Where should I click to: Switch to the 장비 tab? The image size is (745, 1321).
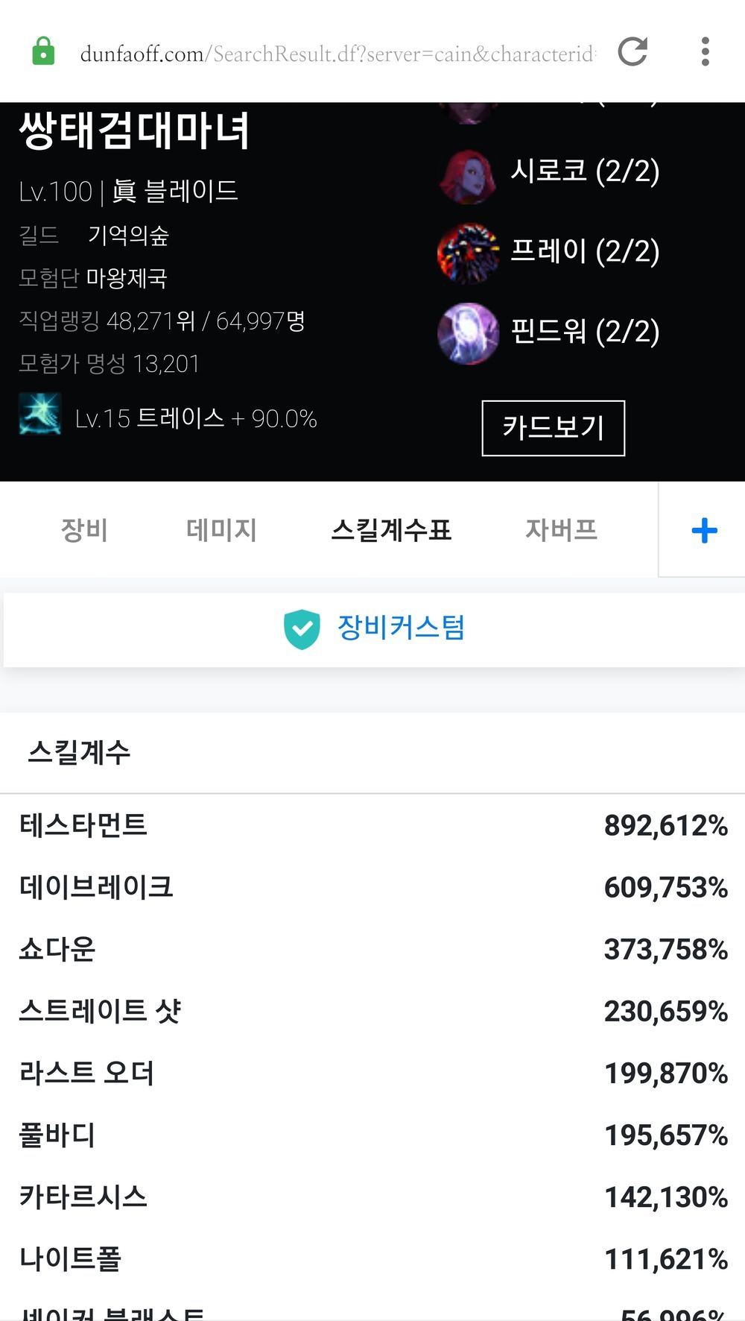(x=84, y=531)
